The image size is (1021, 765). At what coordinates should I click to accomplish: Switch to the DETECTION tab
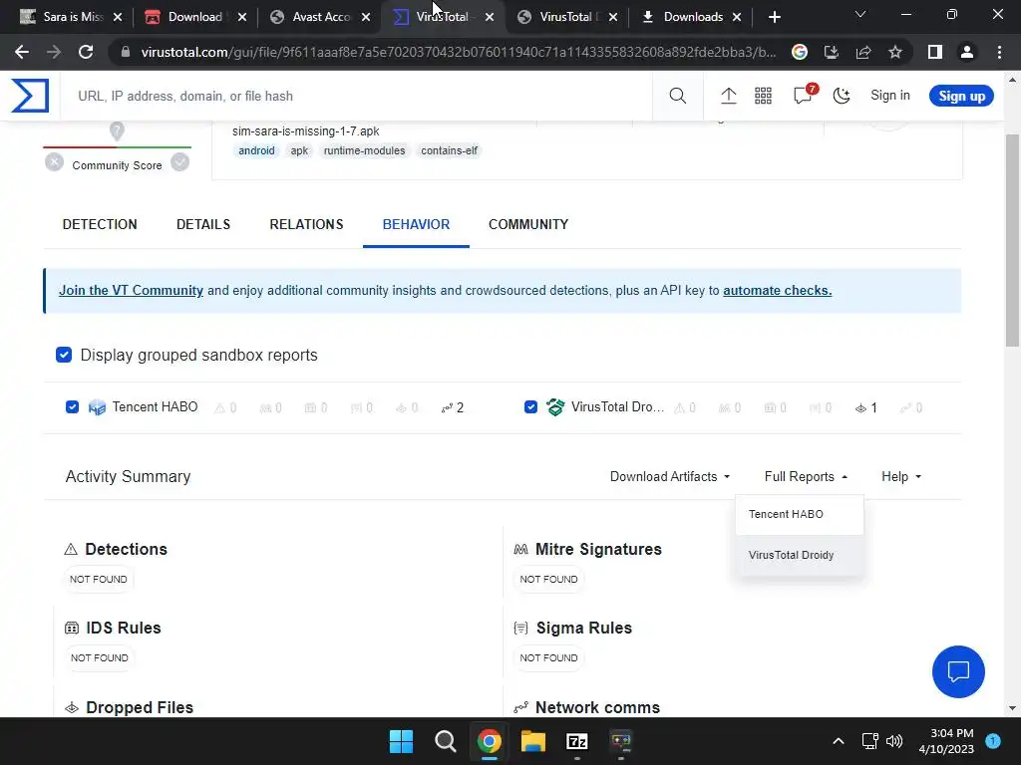pos(100,225)
